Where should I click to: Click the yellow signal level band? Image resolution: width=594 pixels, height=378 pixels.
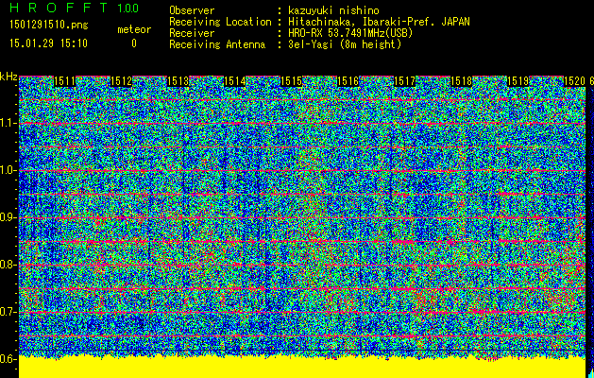tap(302, 368)
